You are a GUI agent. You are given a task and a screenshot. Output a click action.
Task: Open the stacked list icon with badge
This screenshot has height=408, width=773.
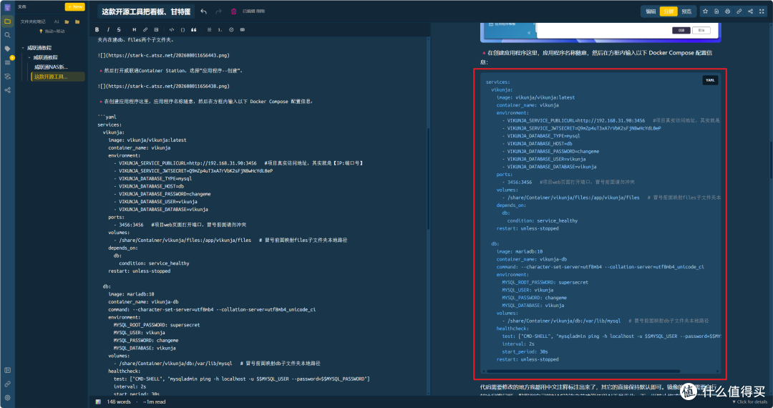point(7,62)
